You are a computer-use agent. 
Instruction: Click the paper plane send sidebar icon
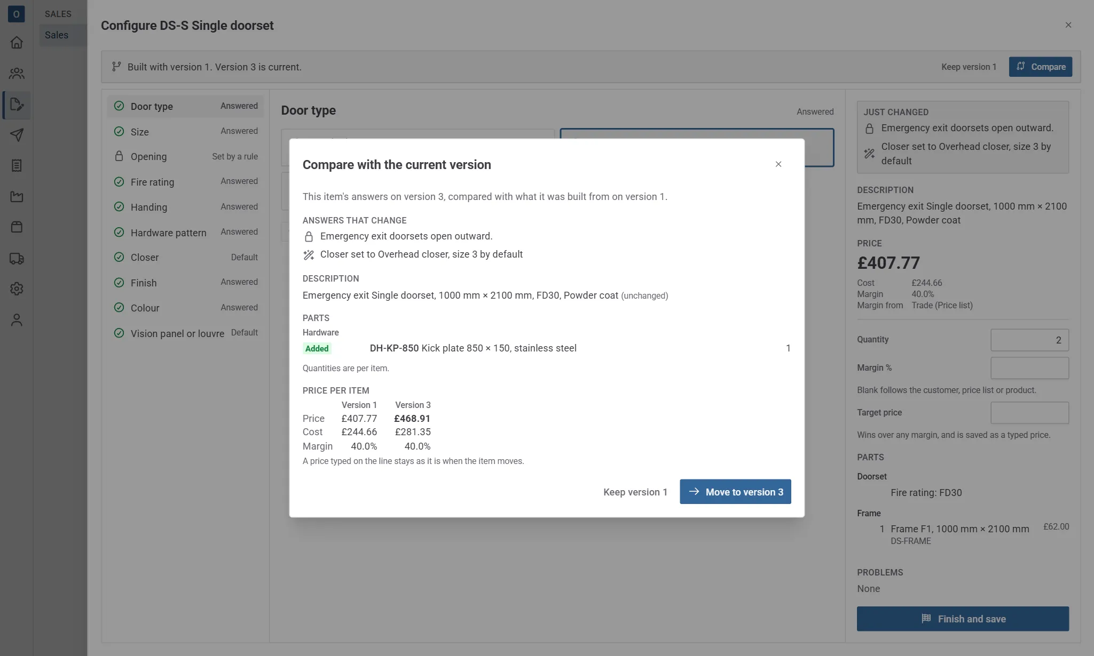click(x=17, y=135)
